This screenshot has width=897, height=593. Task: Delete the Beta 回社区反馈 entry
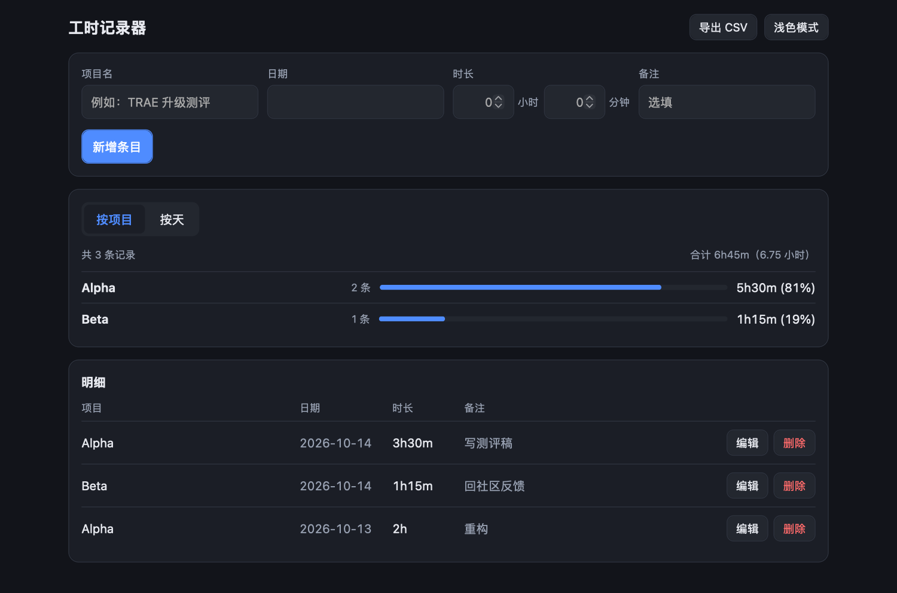[x=794, y=486]
